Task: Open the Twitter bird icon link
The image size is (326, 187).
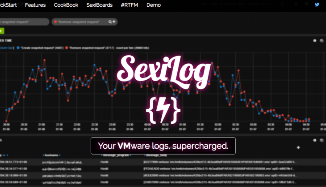Action: click(317, 4)
